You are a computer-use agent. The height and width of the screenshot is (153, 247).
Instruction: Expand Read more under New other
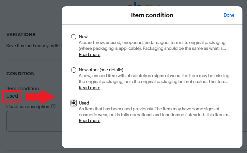coord(89,88)
